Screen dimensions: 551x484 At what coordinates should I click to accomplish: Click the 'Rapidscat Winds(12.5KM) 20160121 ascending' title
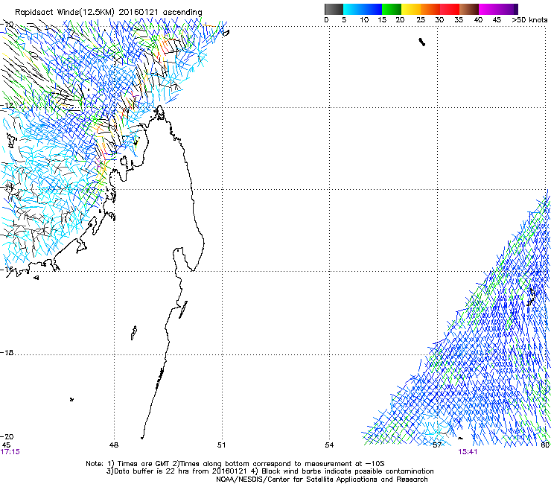(109, 13)
